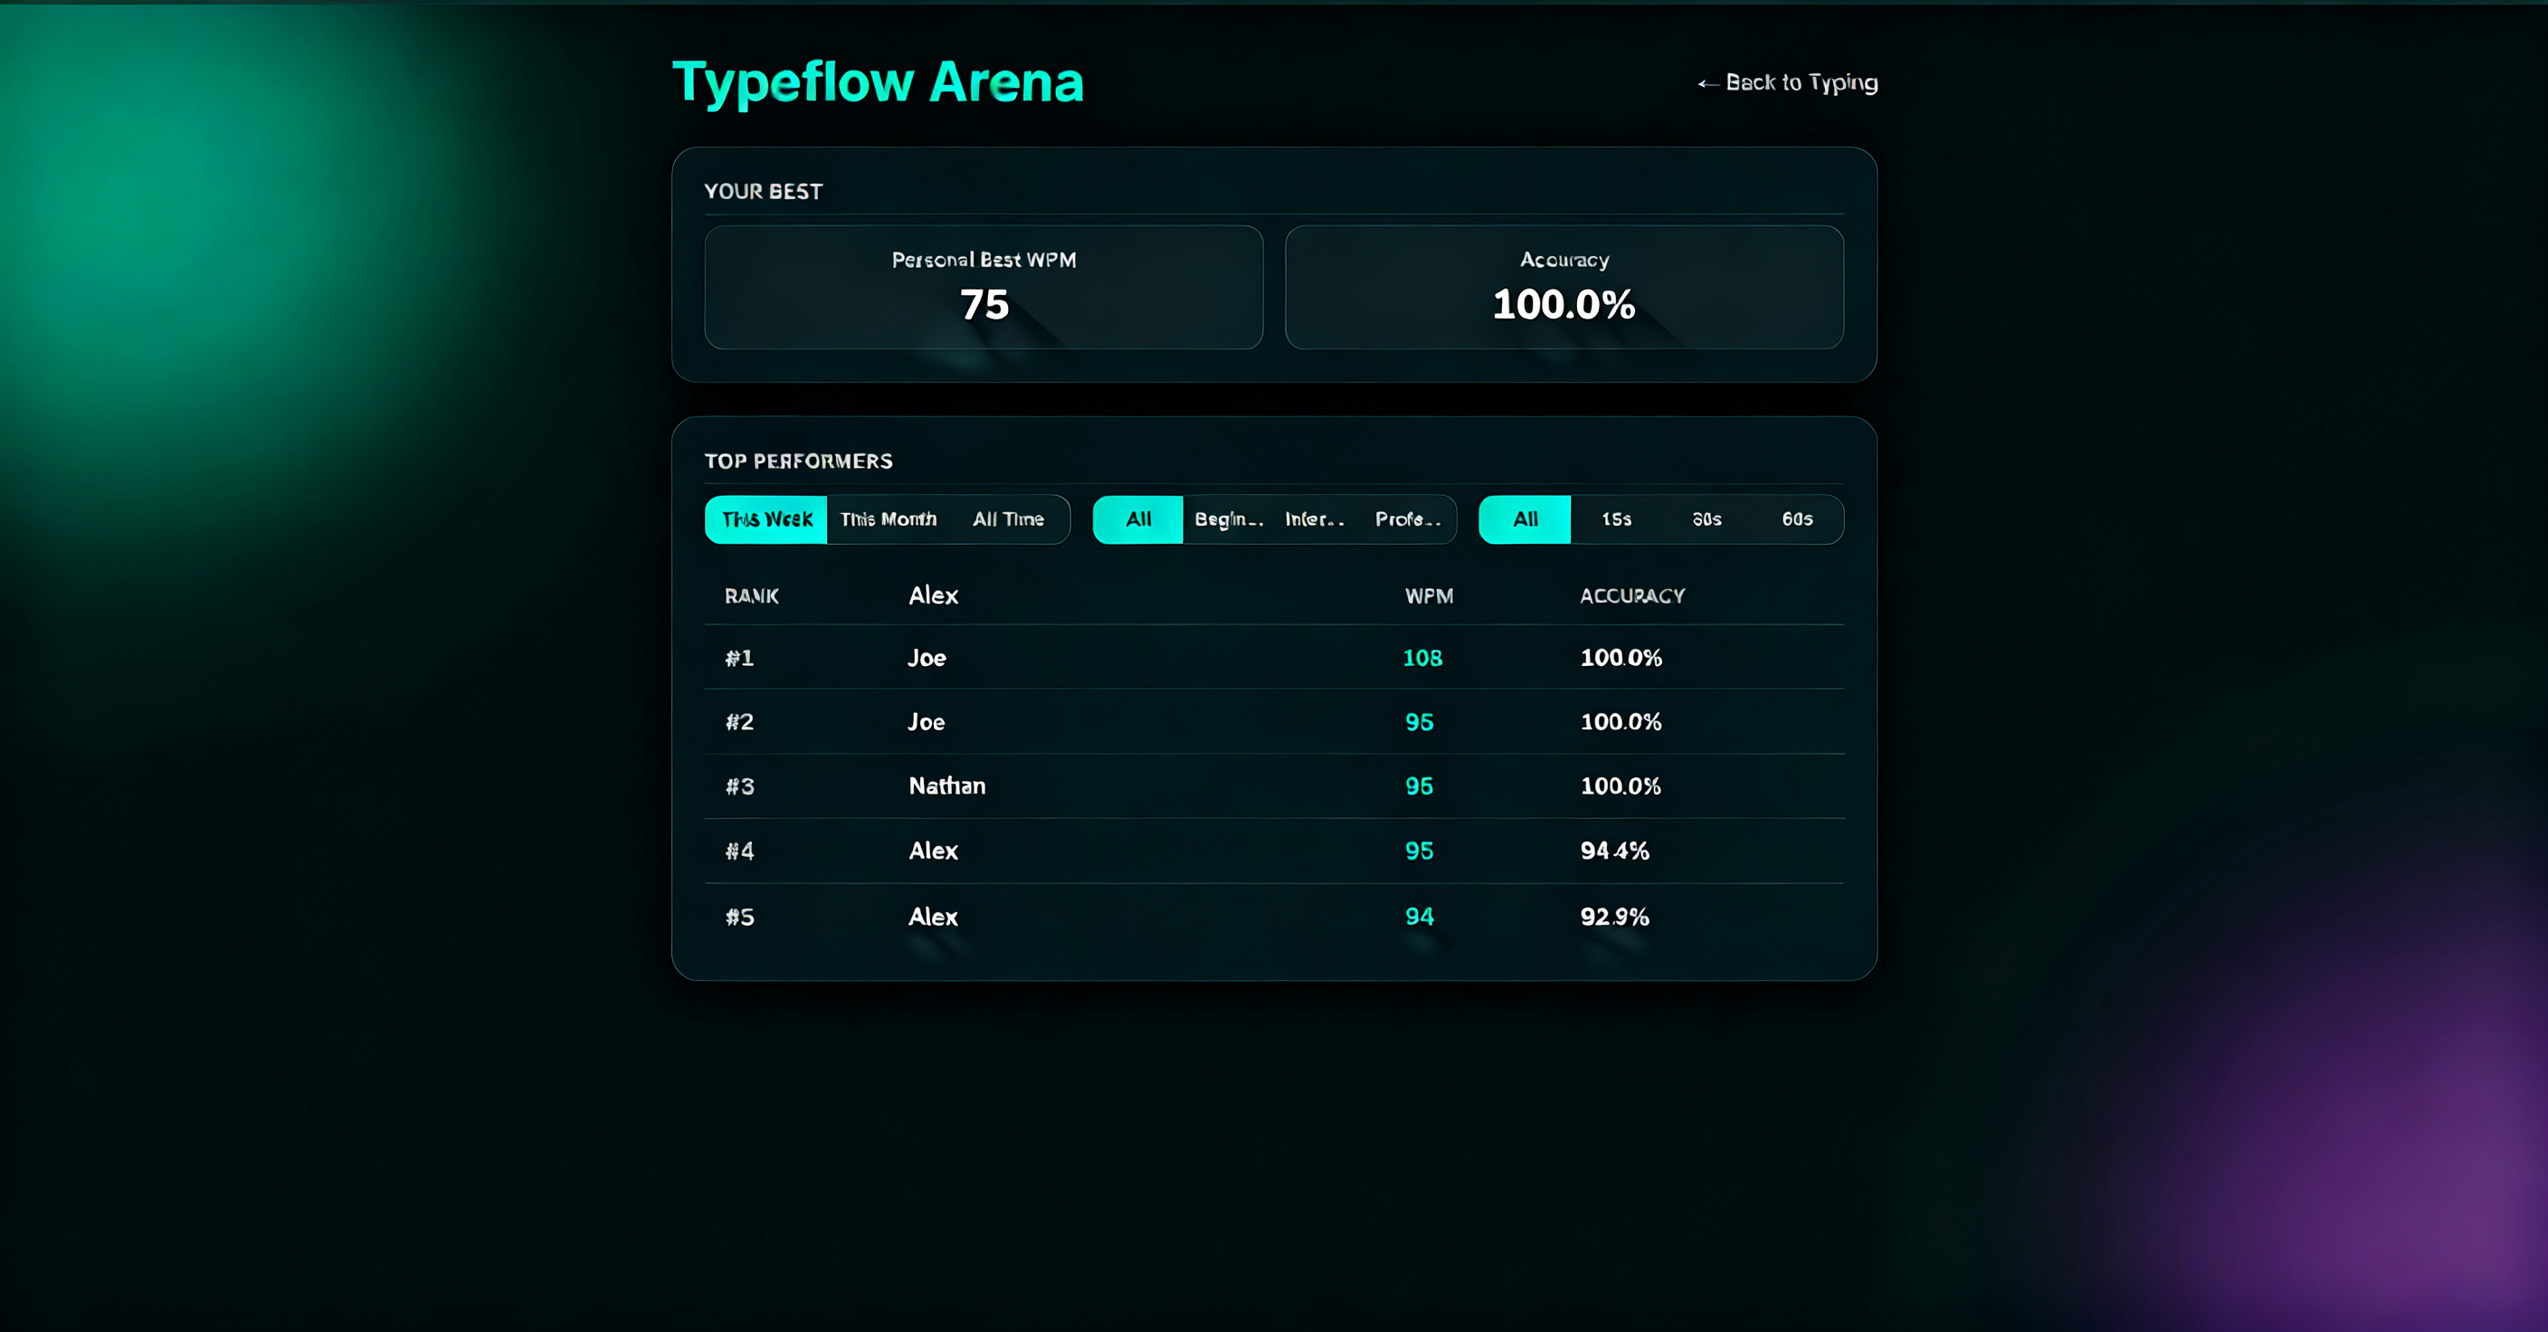
Task: Filter results by 60s duration
Action: 1797,519
